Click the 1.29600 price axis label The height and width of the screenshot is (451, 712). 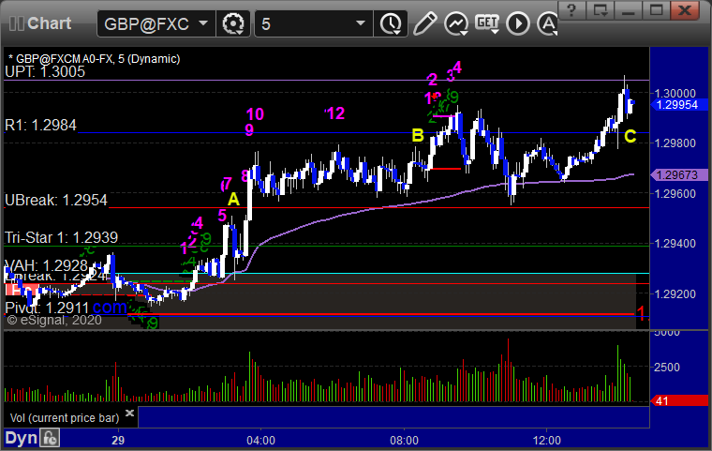675,194
